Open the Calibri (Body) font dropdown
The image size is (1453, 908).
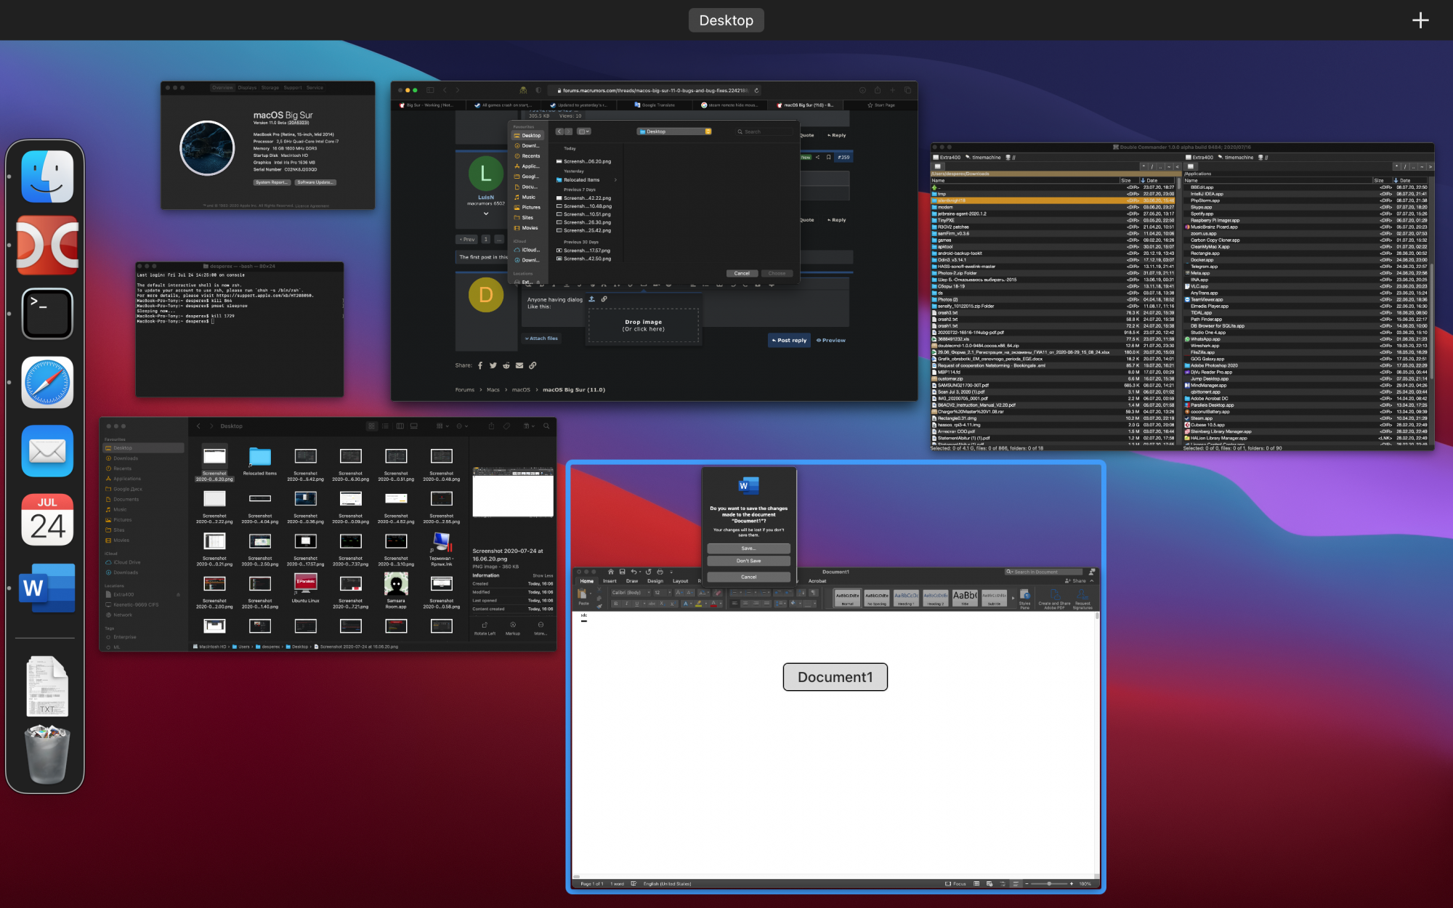coord(630,593)
